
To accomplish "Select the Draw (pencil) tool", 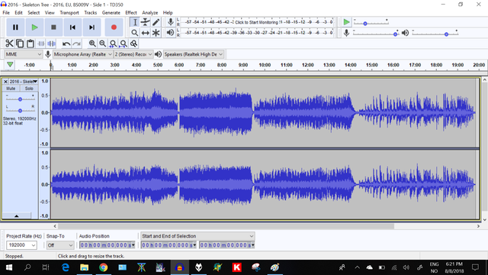I will [x=156, y=22].
